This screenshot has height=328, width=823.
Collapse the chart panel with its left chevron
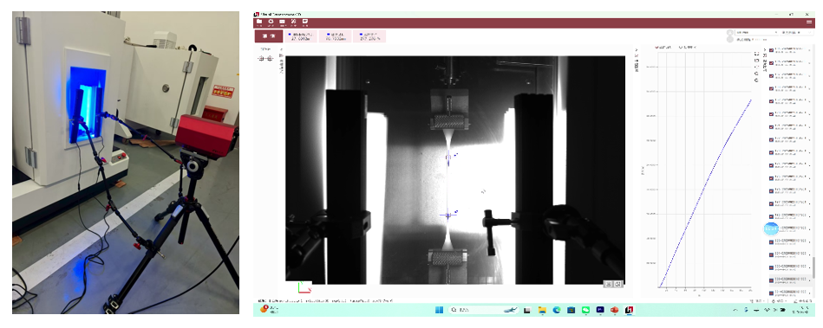coord(637,50)
